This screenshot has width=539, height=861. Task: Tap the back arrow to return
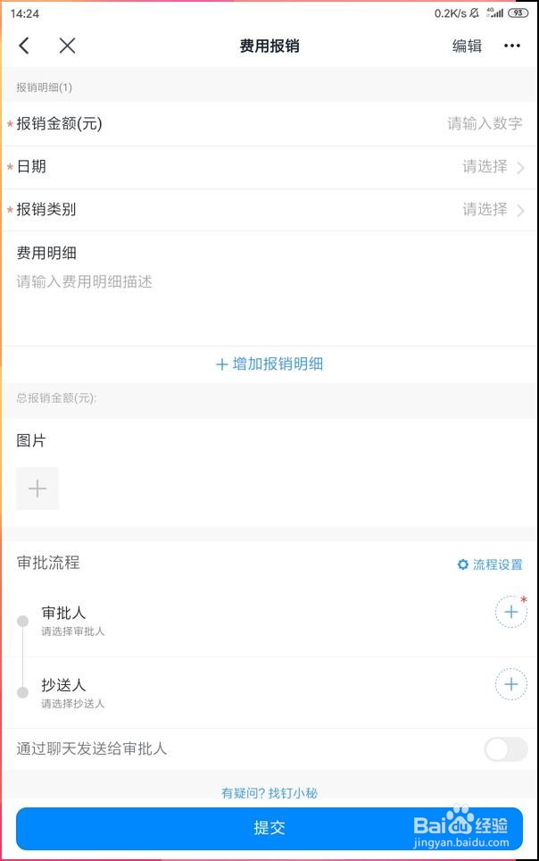23,46
